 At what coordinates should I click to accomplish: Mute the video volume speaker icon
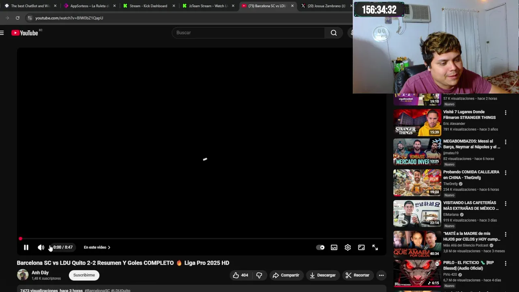(x=41, y=247)
